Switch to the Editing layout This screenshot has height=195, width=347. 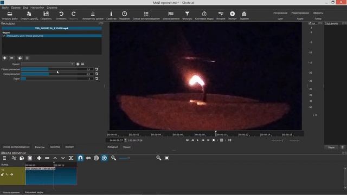coord(300,13)
